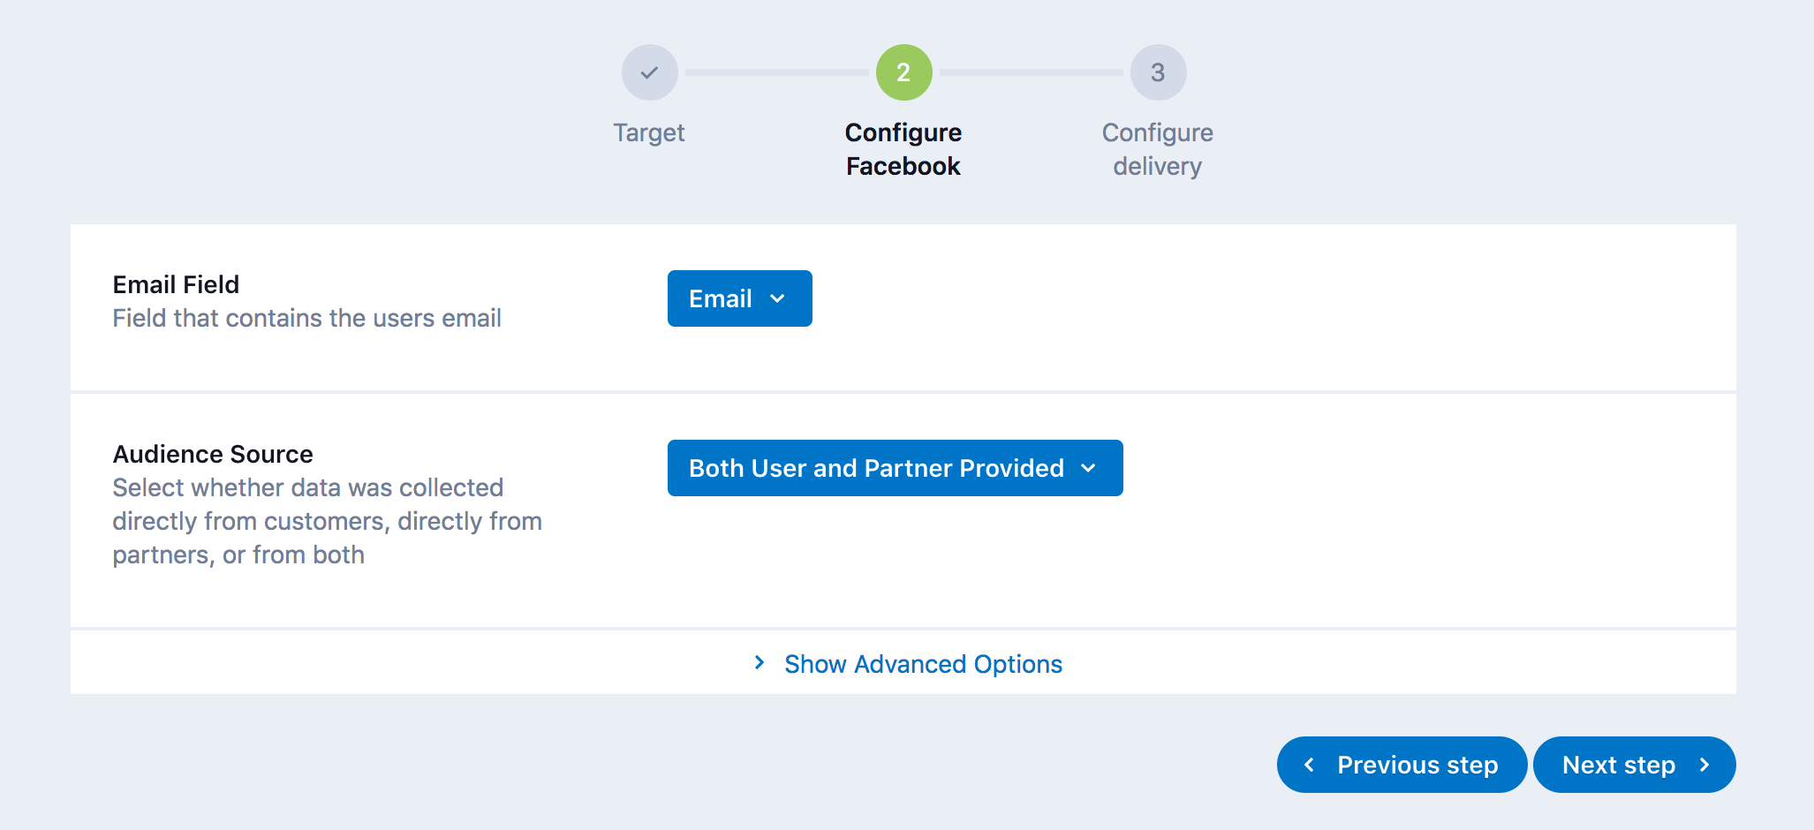Click the Audience Source description text
This screenshot has height=830, width=1814.
tap(327, 521)
